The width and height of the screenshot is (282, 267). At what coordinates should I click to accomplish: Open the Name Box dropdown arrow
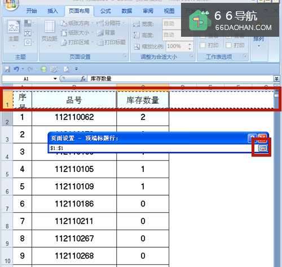(55, 79)
